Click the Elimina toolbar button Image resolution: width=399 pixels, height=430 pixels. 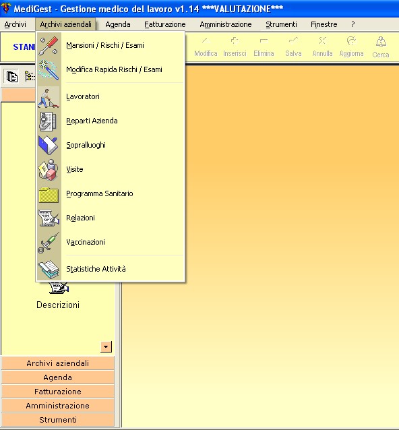tap(264, 47)
